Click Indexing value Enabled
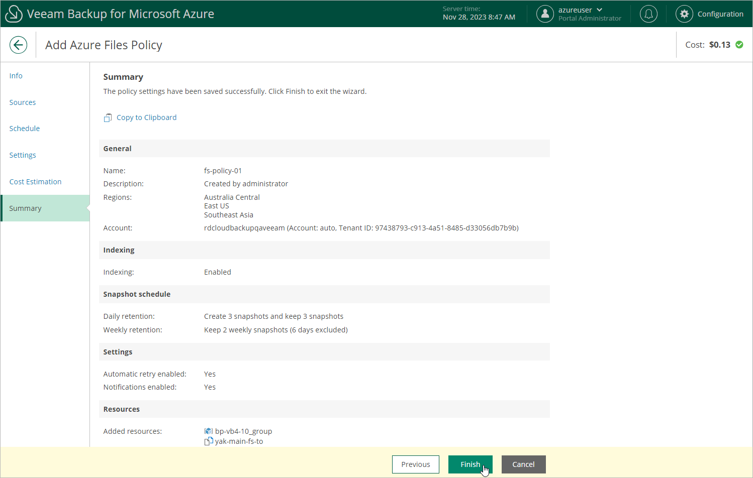Screen dimensions: 753x478 point(218,272)
